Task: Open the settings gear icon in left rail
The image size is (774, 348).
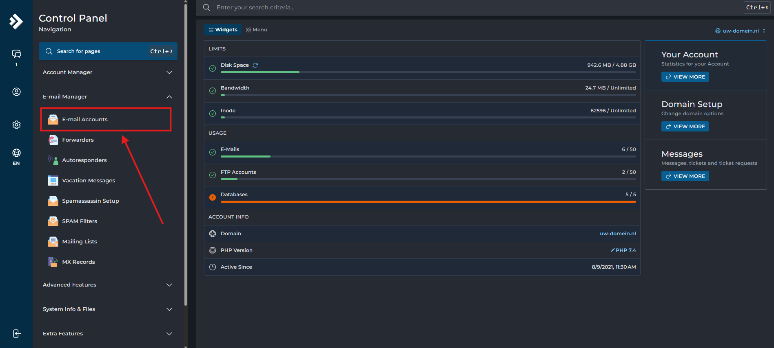Action: click(16, 125)
